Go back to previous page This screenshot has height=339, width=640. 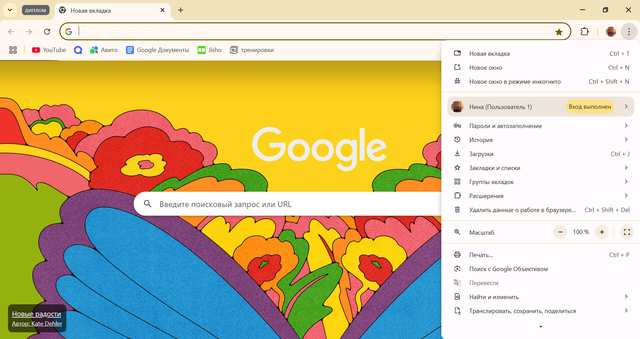coord(11,32)
